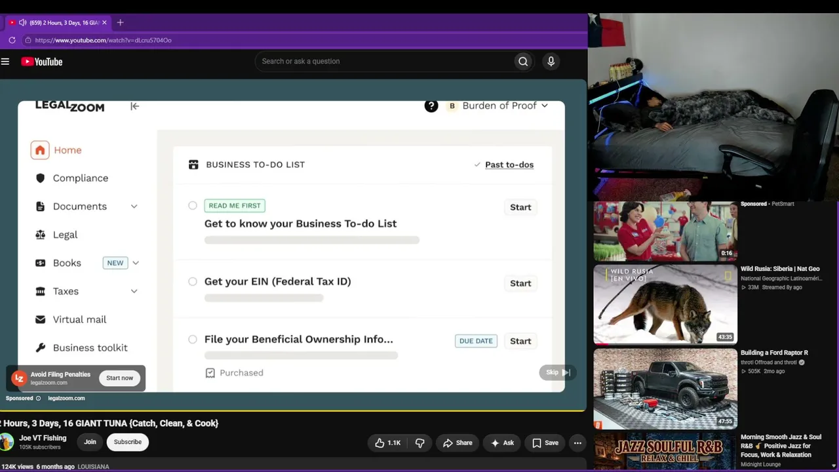Reload the page in the browser

[12, 40]
